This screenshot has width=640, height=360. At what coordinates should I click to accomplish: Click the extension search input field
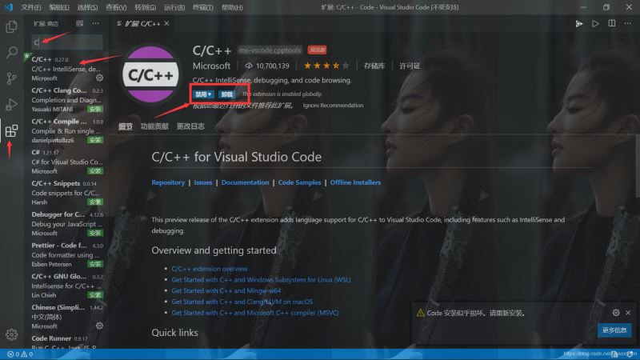[x=67, y=42]
